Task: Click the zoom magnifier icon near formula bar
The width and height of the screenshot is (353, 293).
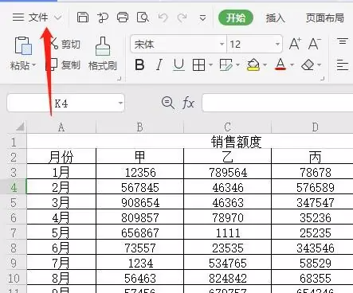Action: [x=168, y=103]
